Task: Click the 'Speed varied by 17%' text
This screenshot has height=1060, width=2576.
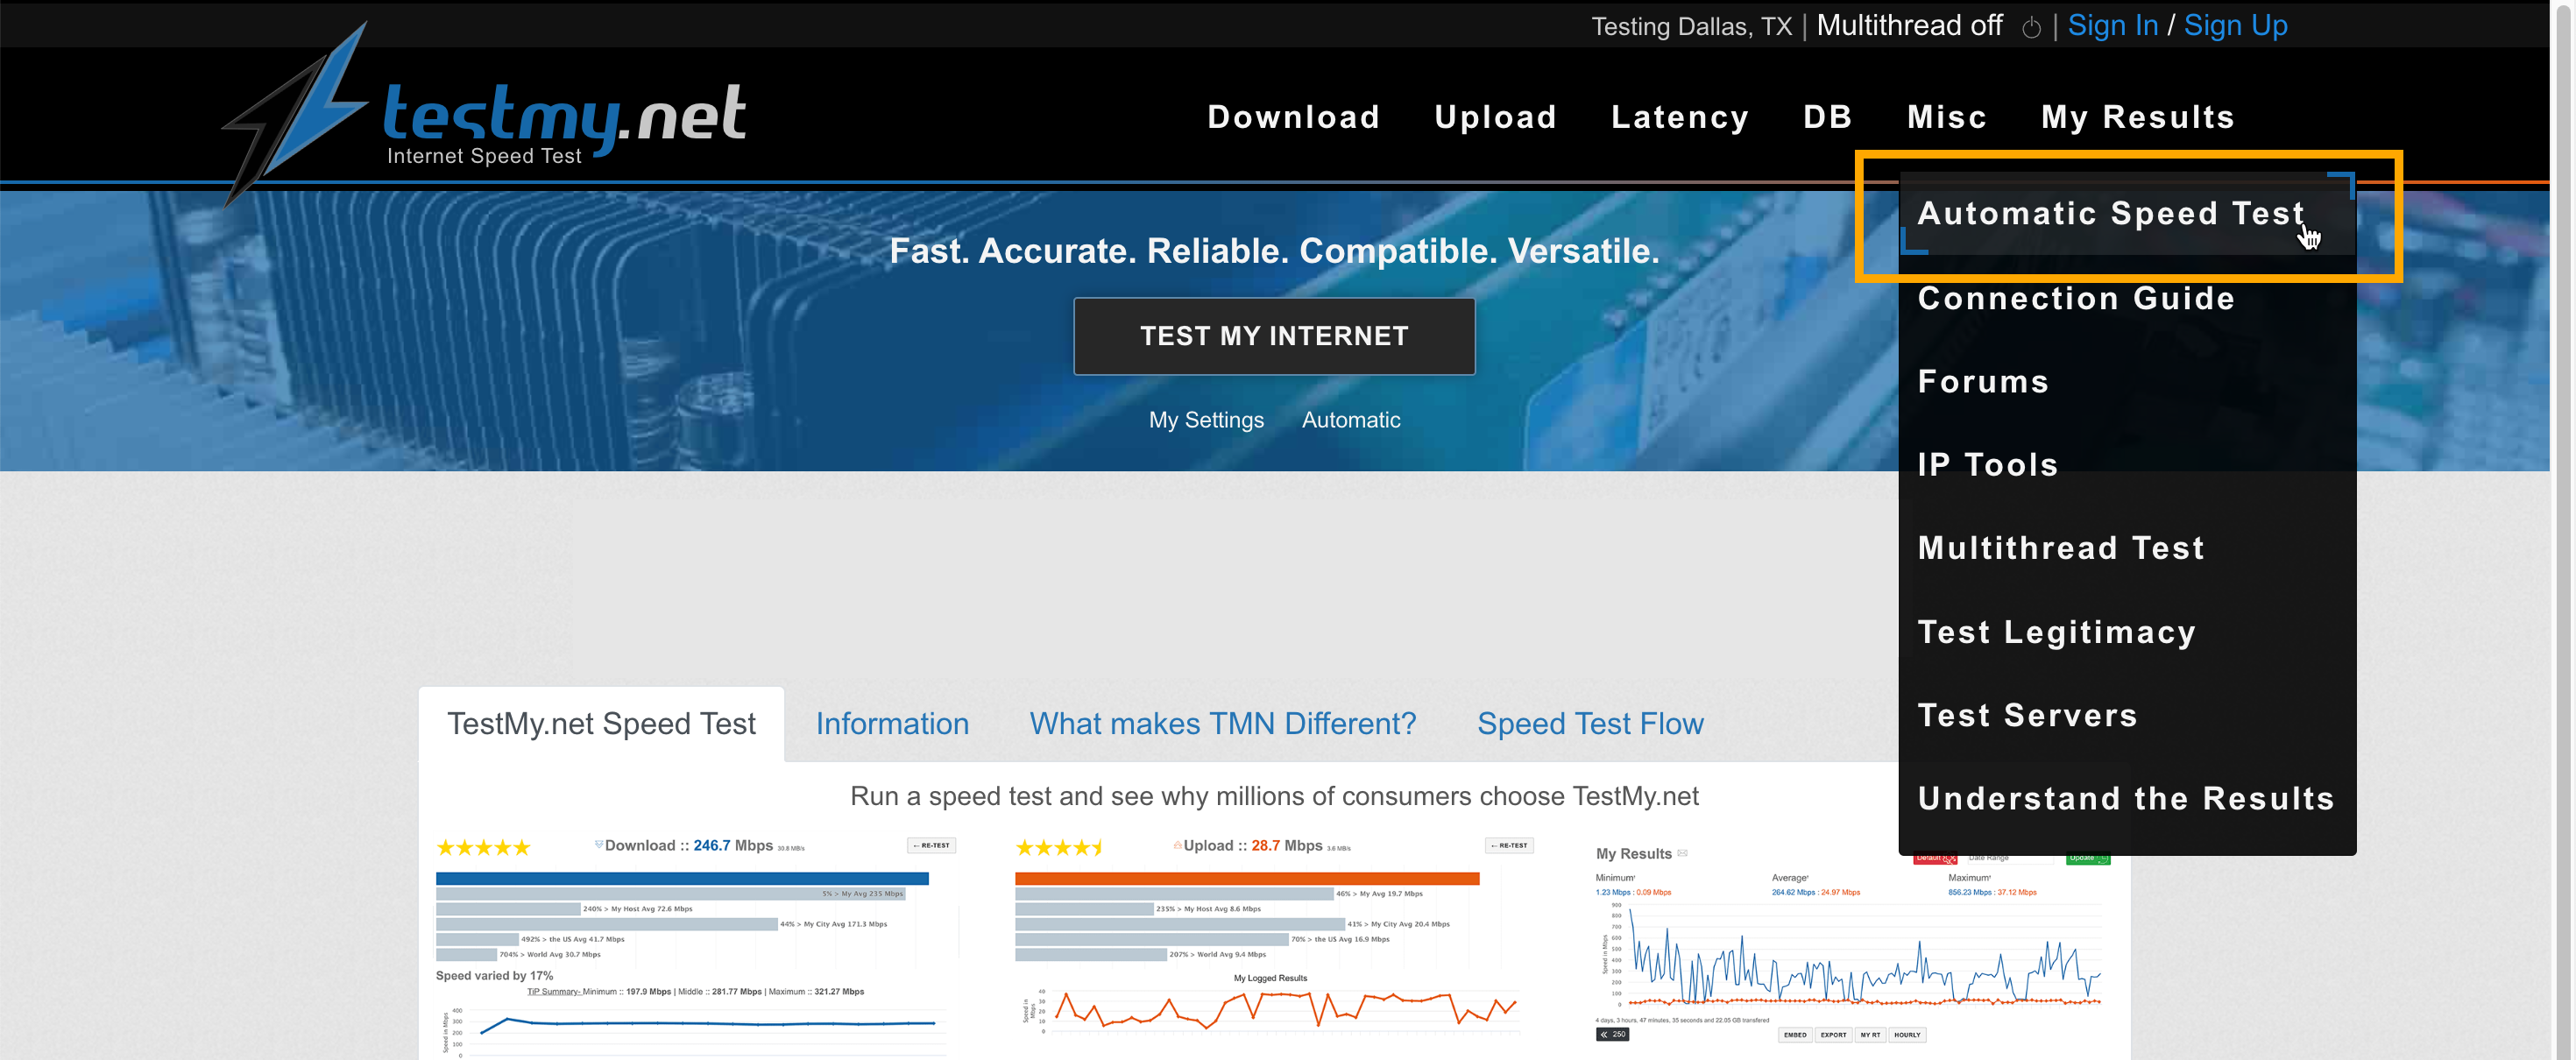Action: tap(494, 976)
